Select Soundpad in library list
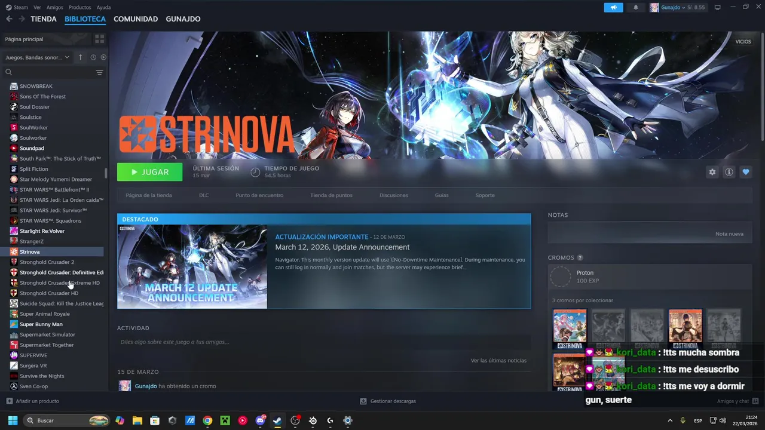This screenshot has height=430, width=765. [x=32, y=148]
